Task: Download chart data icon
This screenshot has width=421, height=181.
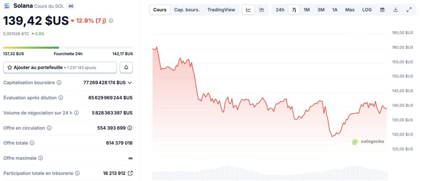Action: click(x=396, y=10)
